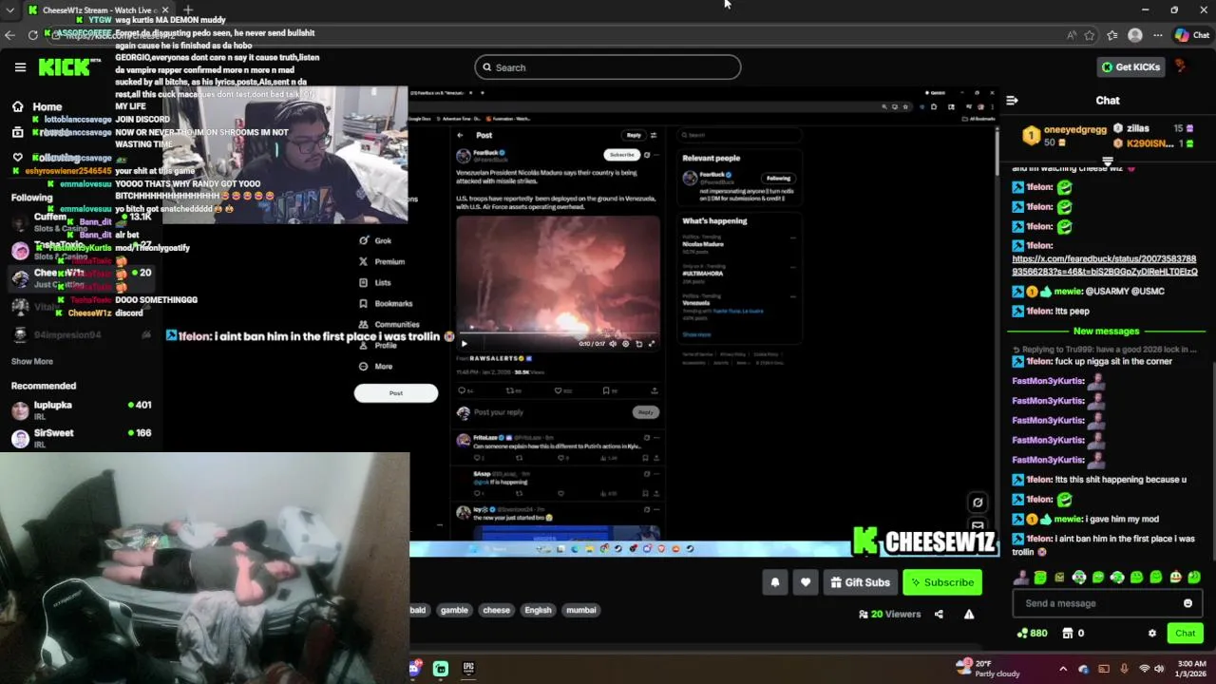Select the gamble tag
The width and height of the screenshot is (1216, 684).
454,610
